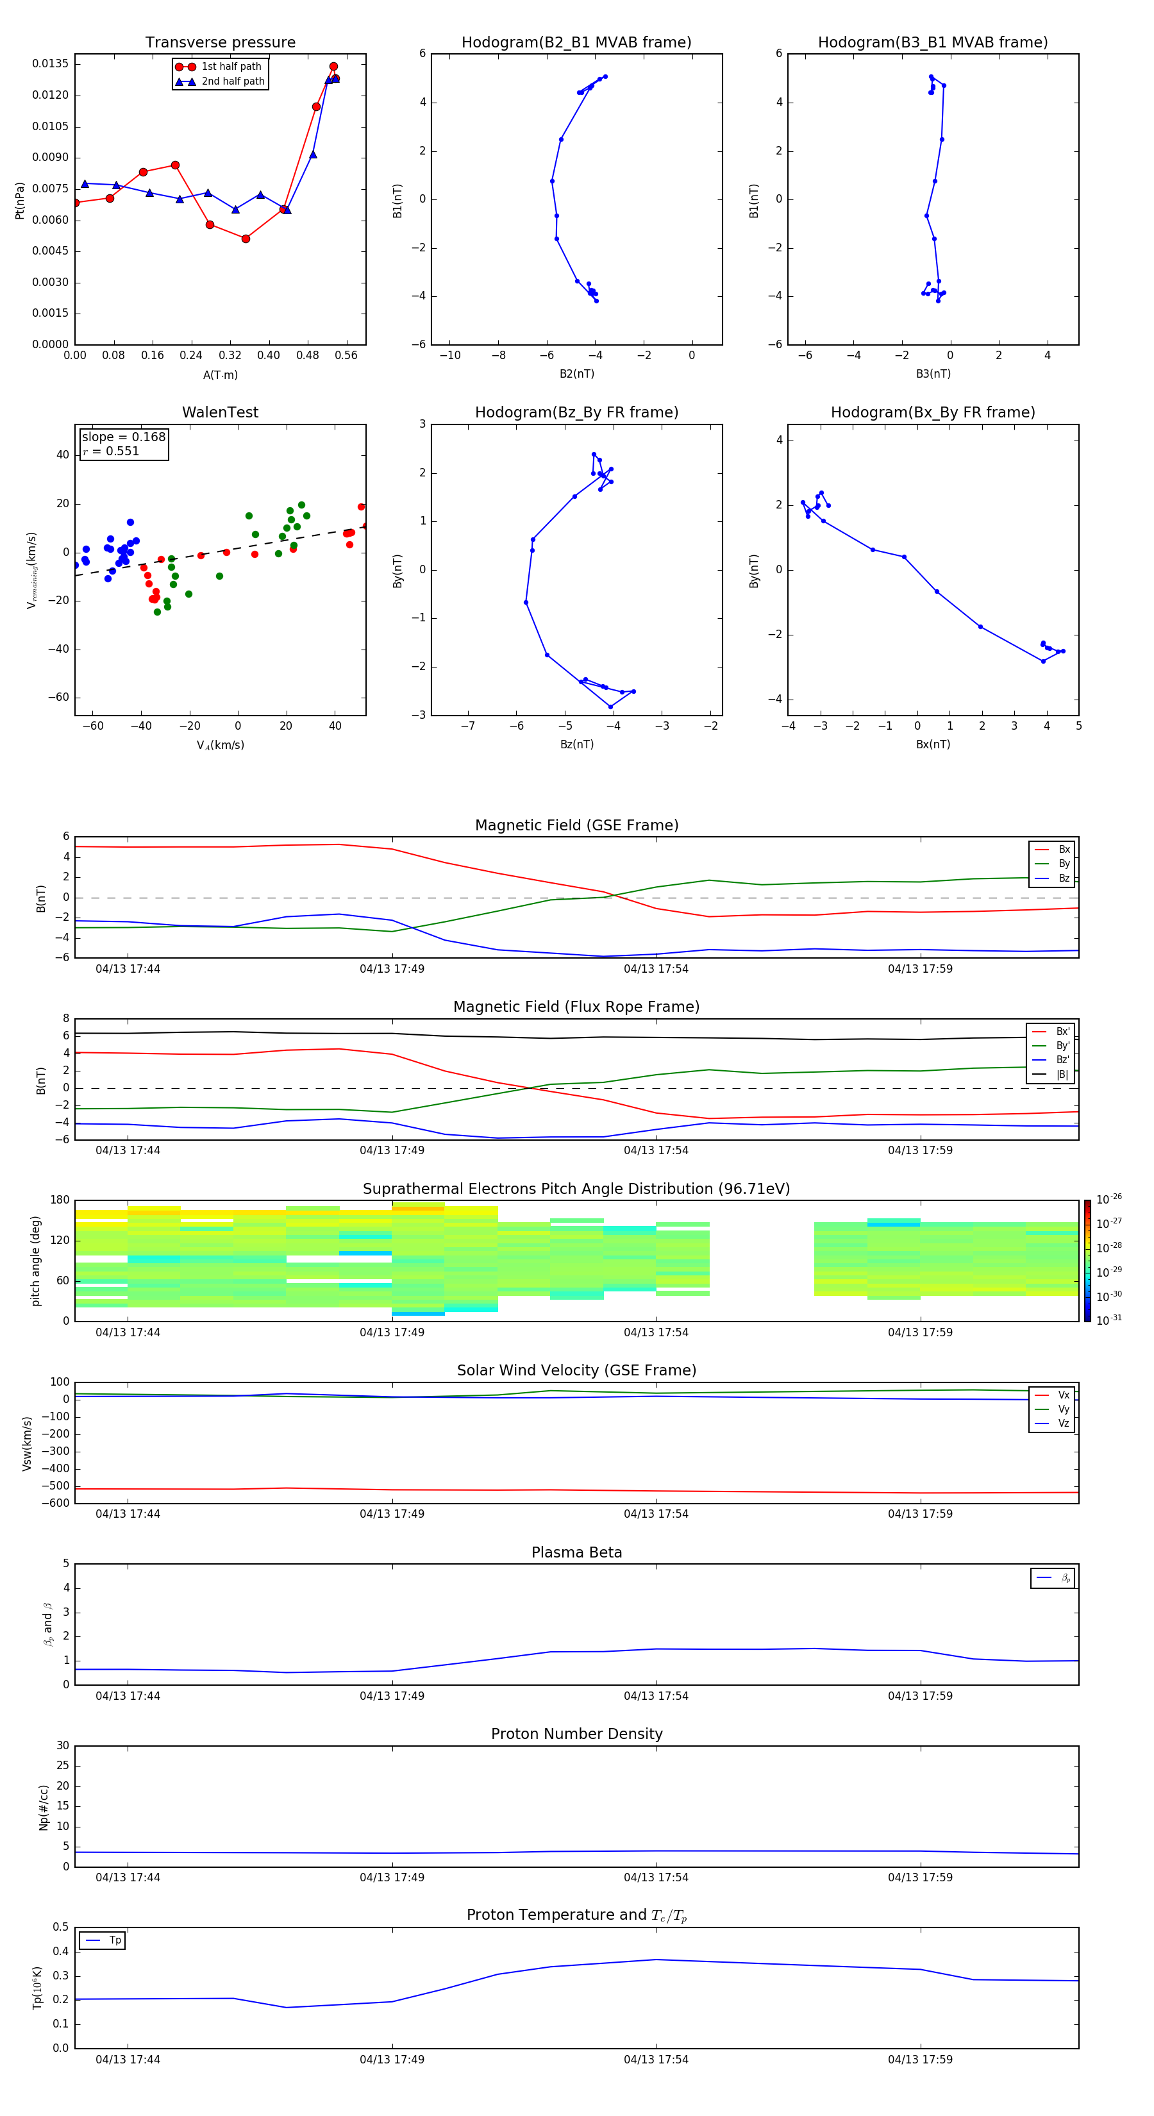Click the "Proton Number Density" title
The image size is (1154, 2116).
[576, 1734]
